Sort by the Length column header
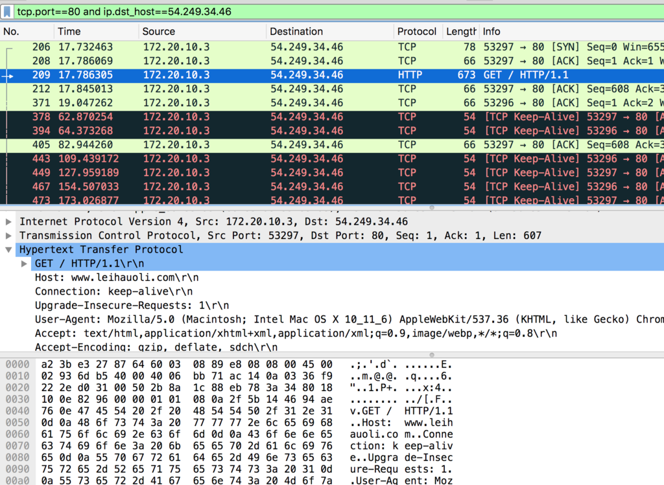The height and width of the screenshot is (485, 664). click(461, 32)
